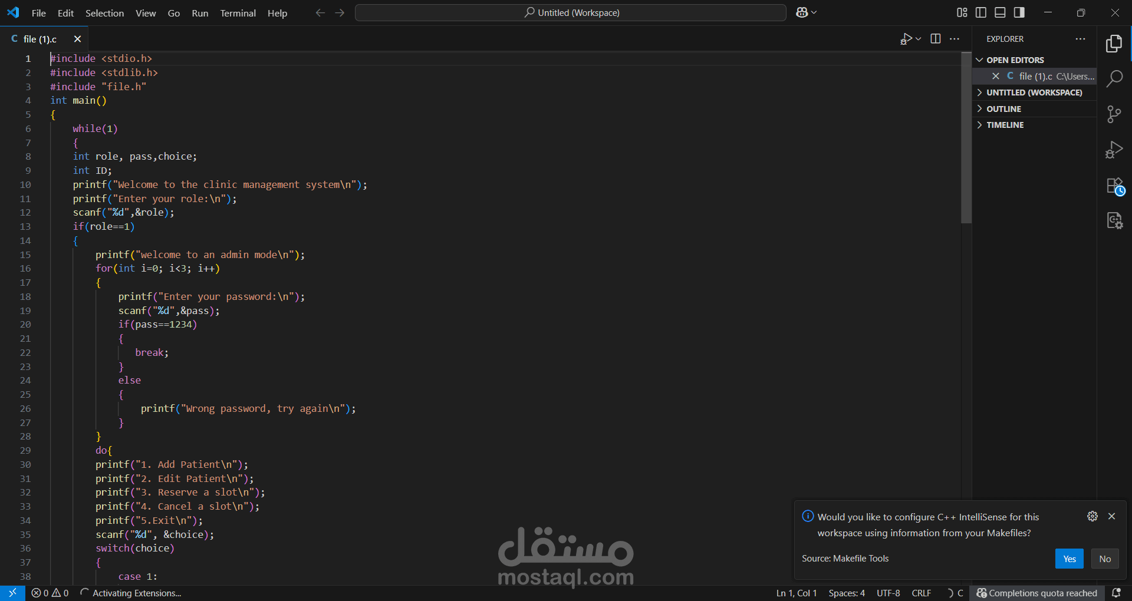Image resolution: width=1132 pixels, height=601 pixels.
Task: Open the Run menu
Action: click(x=200, y=13)
